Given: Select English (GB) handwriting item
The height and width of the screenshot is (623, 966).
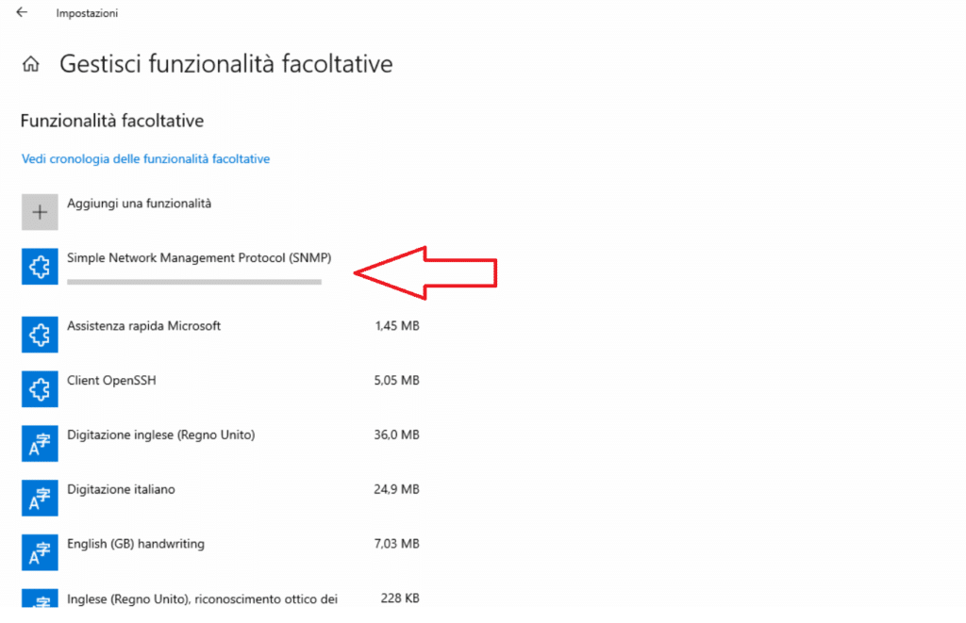Looking at the screenshot, I should coord(136,544).
